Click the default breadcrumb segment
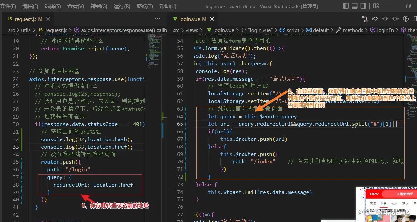Image resolution: width=417 pixels, height=222 pixels. [321, 30]
